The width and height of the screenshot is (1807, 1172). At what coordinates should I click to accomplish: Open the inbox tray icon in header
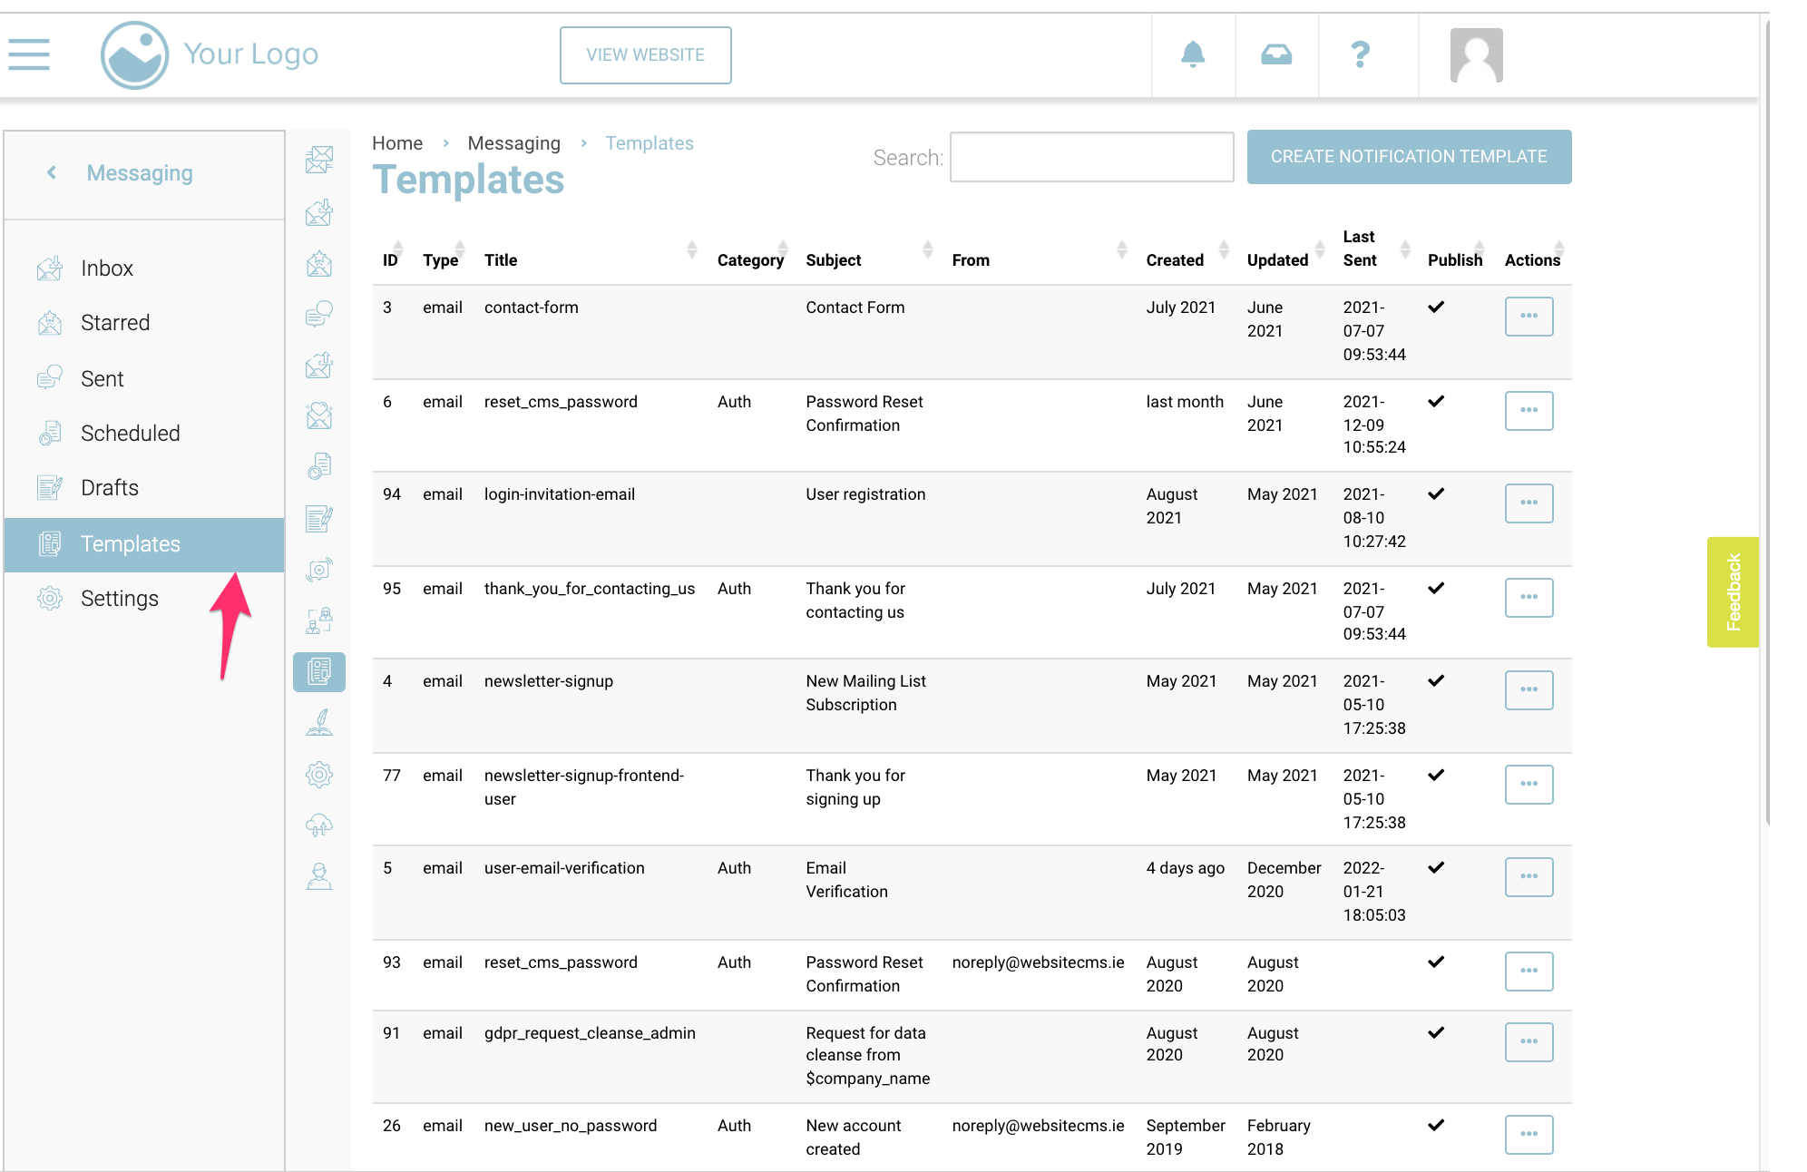pos(1276,54)
